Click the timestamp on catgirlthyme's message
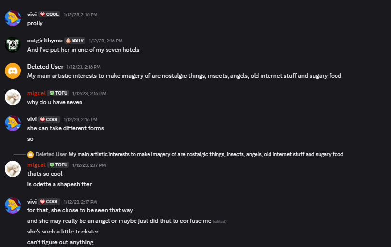This screenshot has width=391, height=247. [x=105, y=41]
